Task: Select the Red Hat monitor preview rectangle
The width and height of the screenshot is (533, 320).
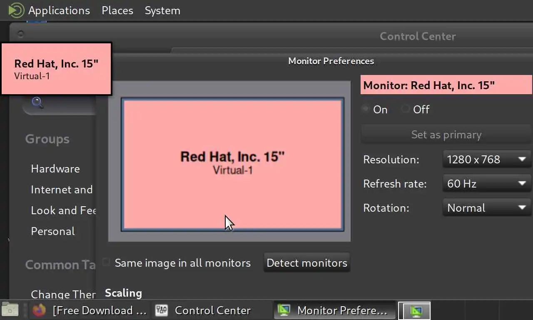Action: [x=232, y=164]
